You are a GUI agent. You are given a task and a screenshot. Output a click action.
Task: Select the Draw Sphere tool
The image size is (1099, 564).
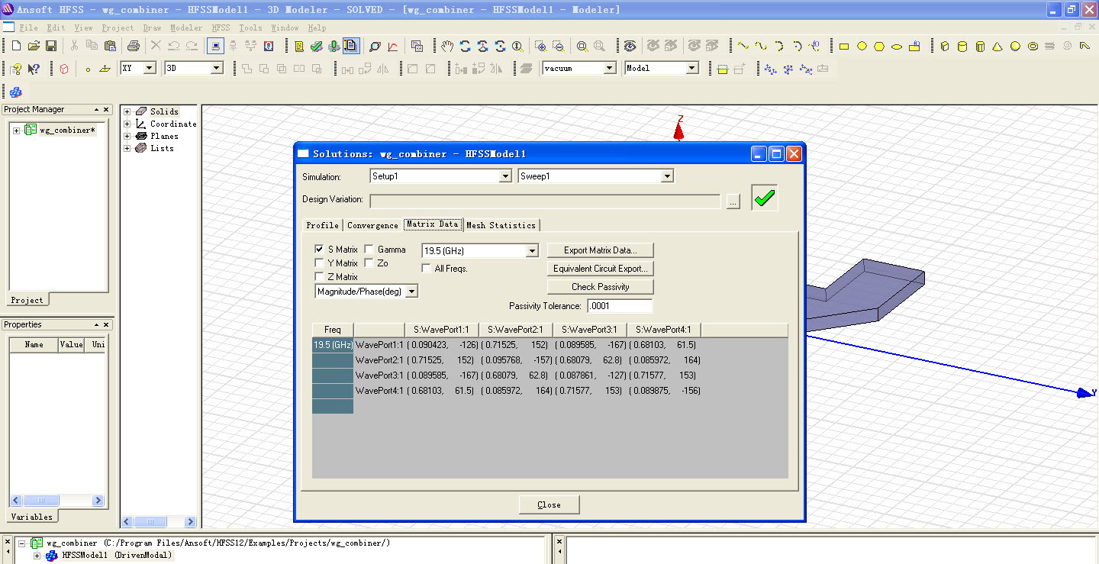tap(1015, 46)
